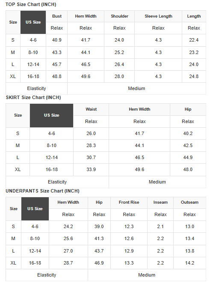
Task: Click the TOP Size Chart (INCH) title
Action: pyautogui.click(x=31, y=4)
